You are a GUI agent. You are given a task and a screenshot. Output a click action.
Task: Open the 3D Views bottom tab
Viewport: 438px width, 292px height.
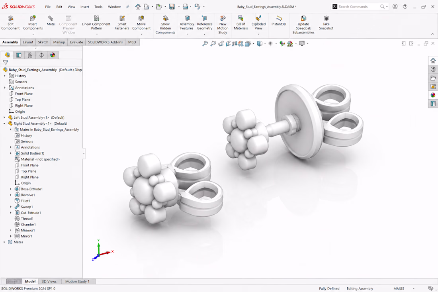[x=49, y=281]
